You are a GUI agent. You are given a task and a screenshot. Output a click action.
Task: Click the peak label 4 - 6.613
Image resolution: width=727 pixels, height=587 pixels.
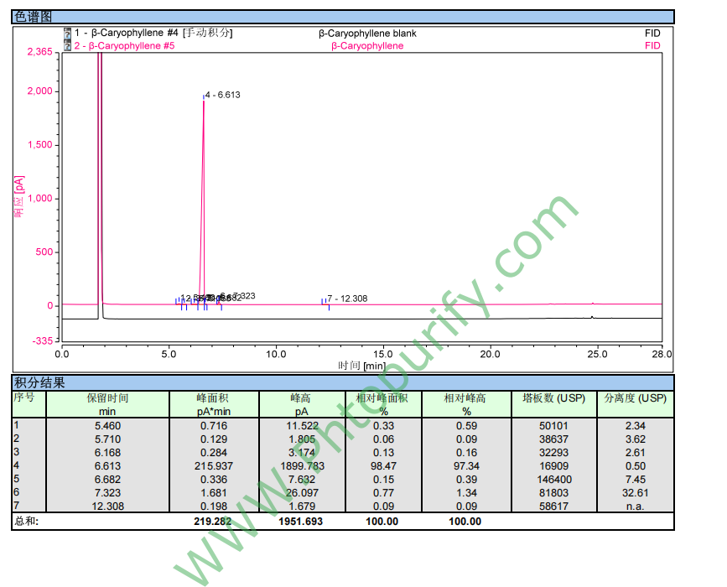[x=222, y=95]
